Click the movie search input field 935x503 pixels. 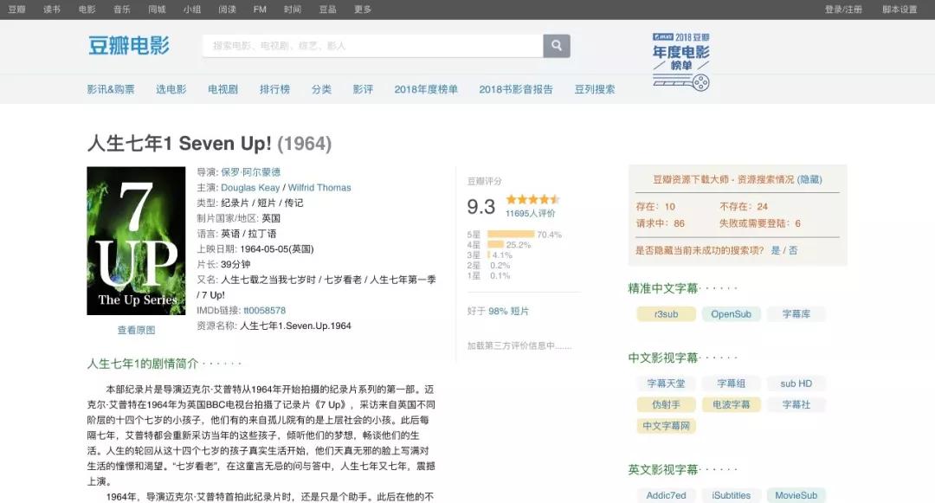(372, 46)
